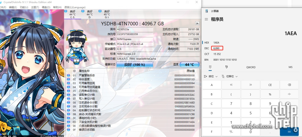
Task: Click the blue orb for attribute 02
Action: tap(68, 79)
